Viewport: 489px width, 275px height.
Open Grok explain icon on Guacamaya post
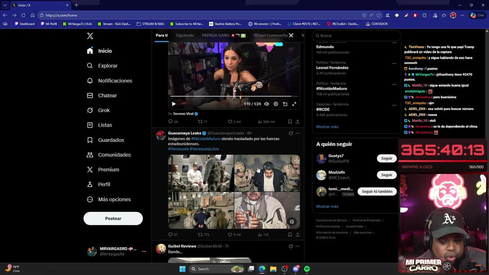(x=291, y=133)
